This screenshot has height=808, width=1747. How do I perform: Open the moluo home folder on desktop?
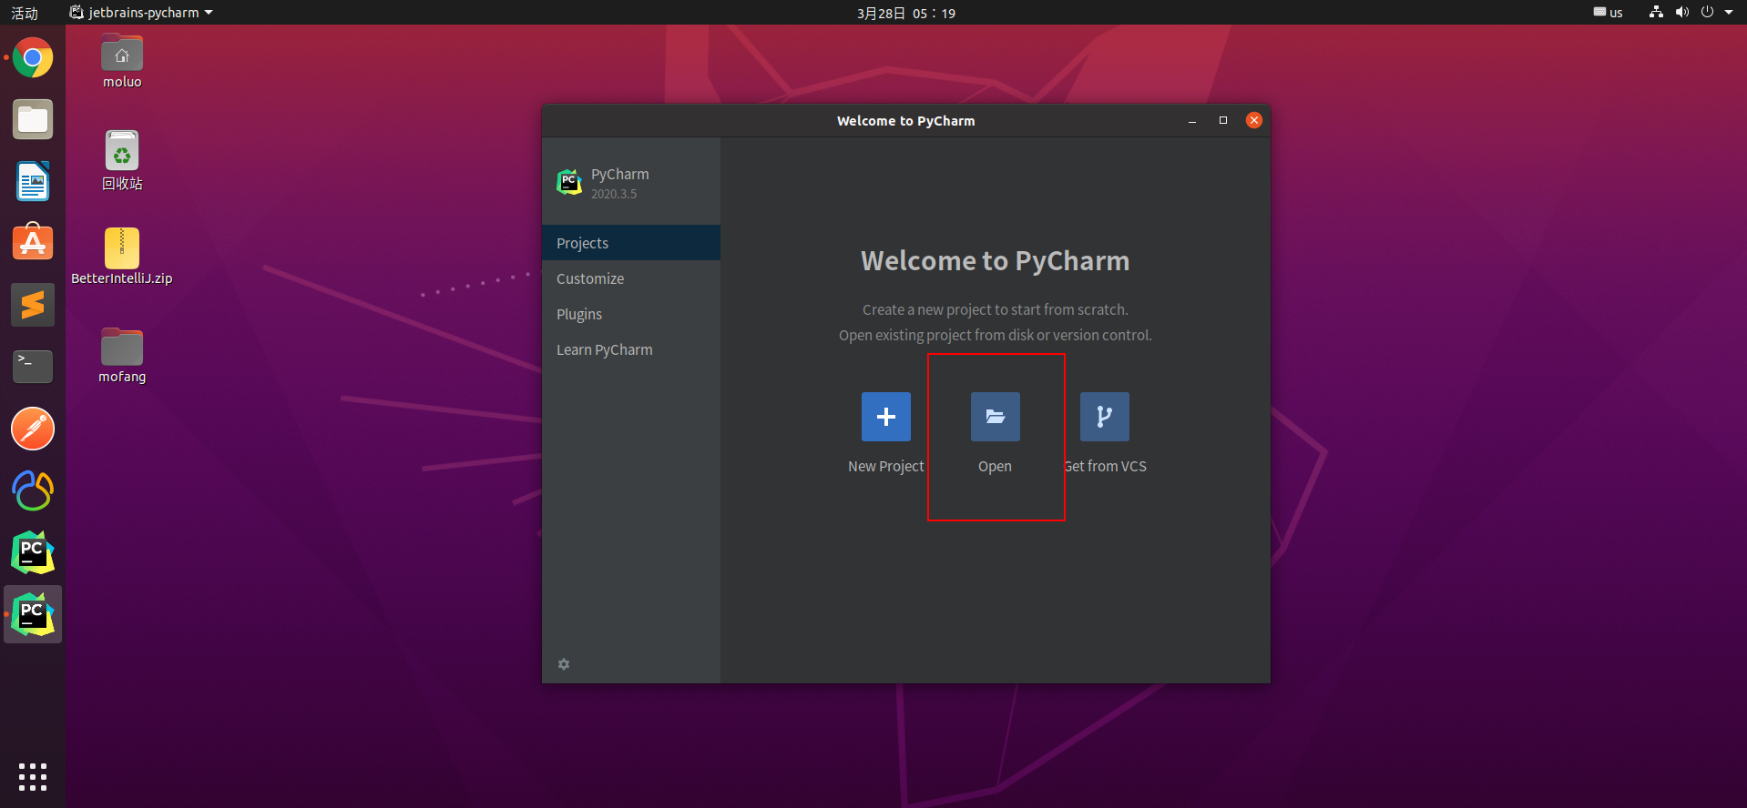[x=122, y=62]
